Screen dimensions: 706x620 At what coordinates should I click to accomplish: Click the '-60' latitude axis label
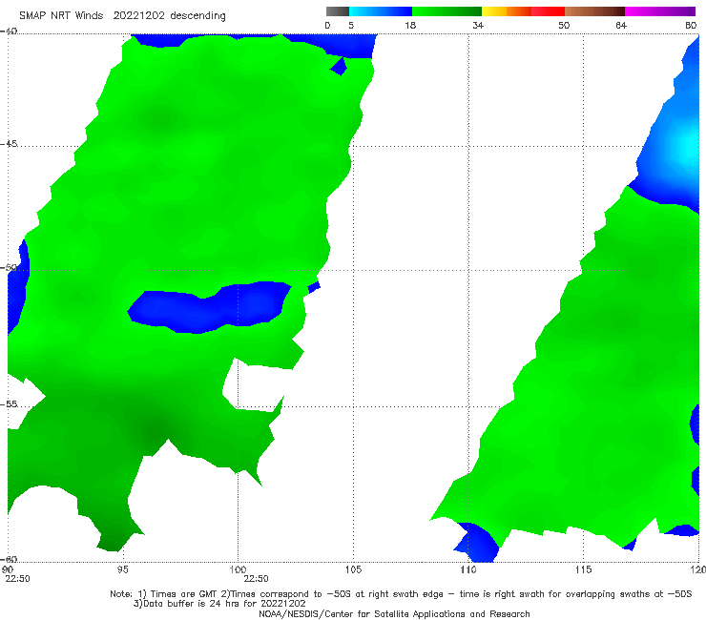point(9,559)
